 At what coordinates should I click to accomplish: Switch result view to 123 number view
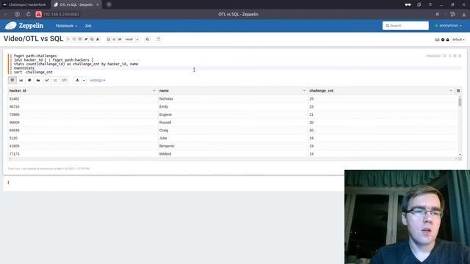(64, 80)
